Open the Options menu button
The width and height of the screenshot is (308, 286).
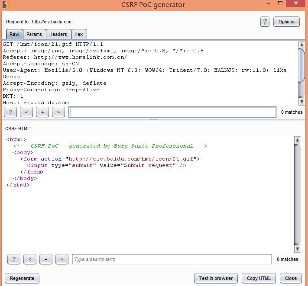pos(286,22)
